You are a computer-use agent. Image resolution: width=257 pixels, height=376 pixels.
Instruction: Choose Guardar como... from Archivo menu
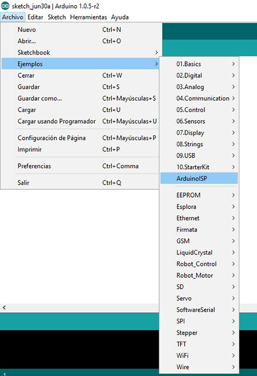[x=81, y=99]
